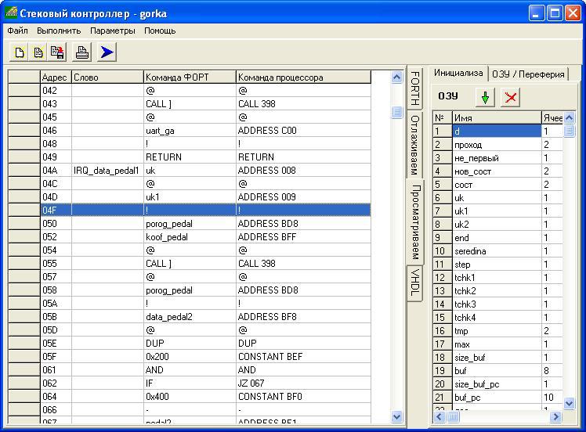Select variable seredina in the list

[486, 251]
